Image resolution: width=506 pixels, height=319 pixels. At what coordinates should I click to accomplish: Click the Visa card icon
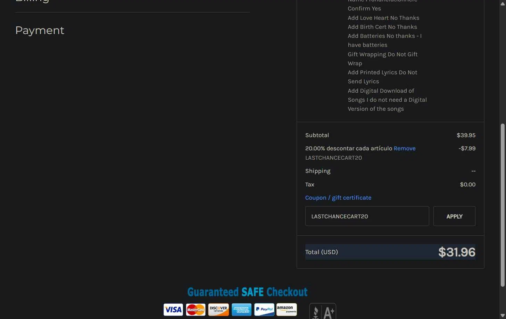[x=173, y=309]
